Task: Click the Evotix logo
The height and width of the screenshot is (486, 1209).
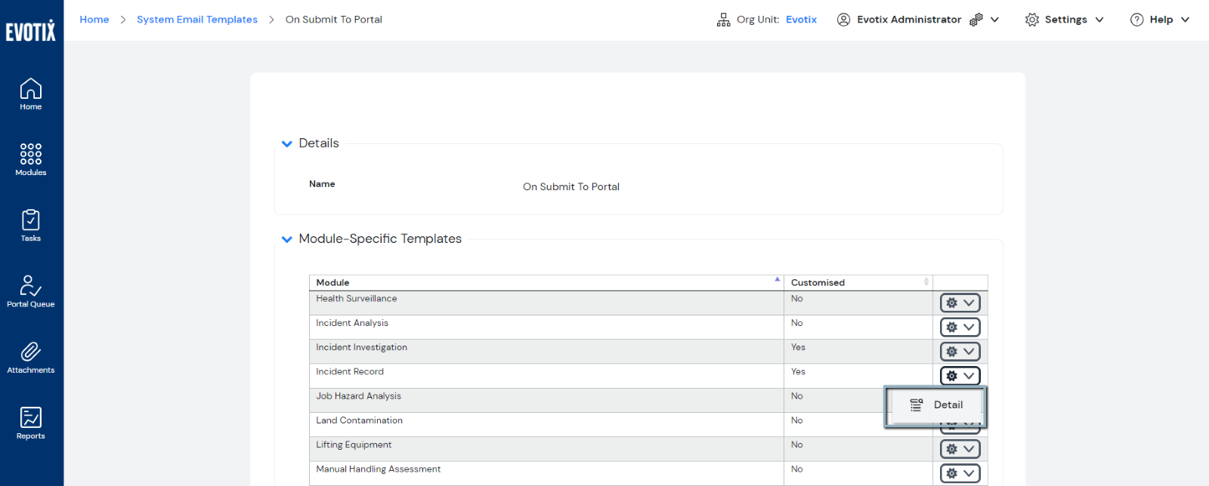Action: [31, 31]
